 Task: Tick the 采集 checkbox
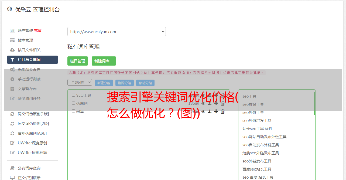coord(73,111)
